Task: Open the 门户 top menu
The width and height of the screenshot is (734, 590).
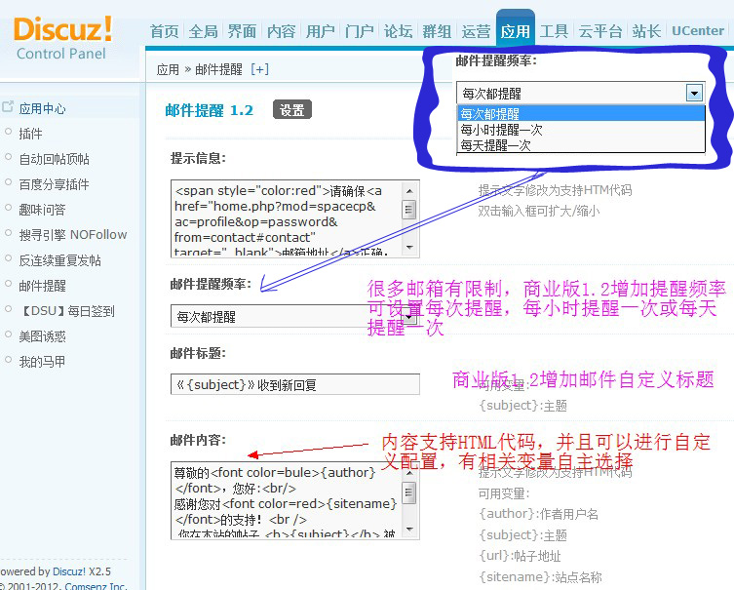Action: pos(359,31)
